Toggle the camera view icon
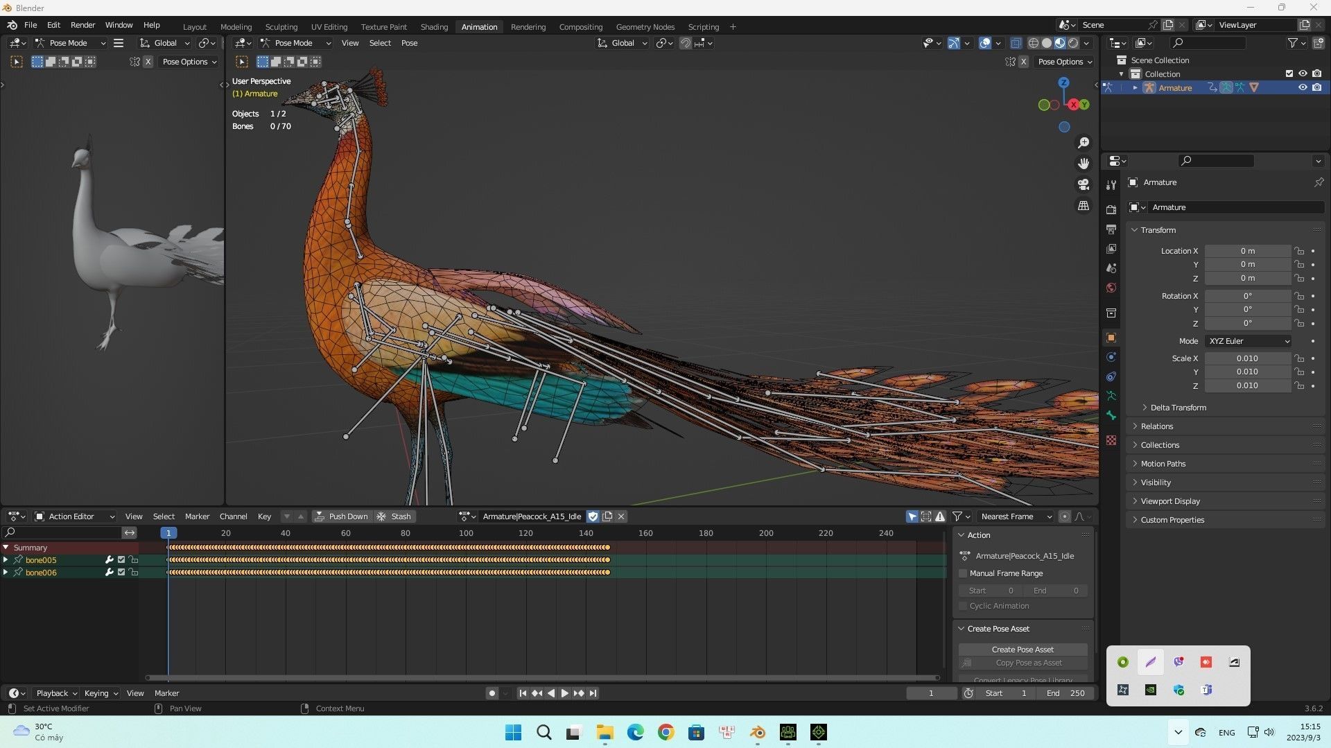Screen dimensions: 1331x748 (x=1084, y=184)
